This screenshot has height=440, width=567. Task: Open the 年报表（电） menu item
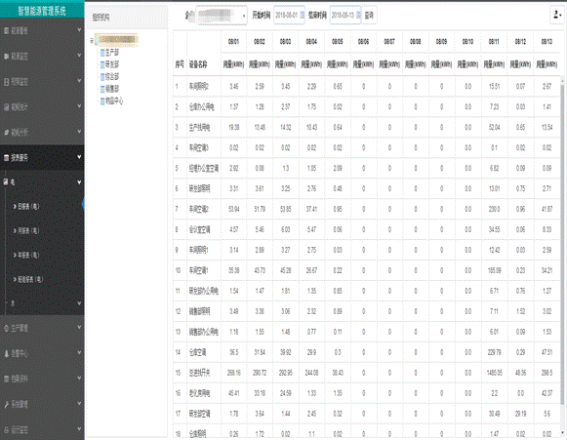(x=28, y=255)
